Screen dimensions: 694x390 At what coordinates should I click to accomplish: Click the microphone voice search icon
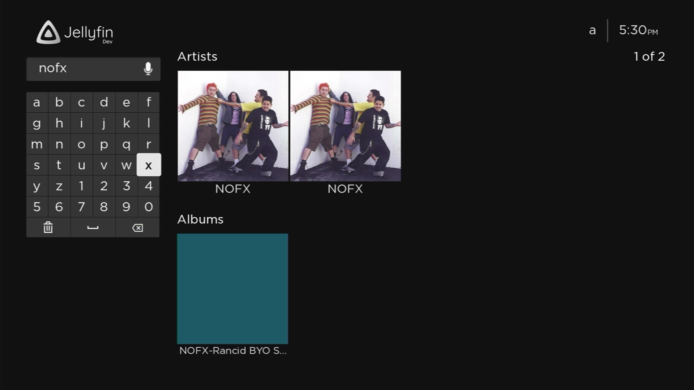148,69
